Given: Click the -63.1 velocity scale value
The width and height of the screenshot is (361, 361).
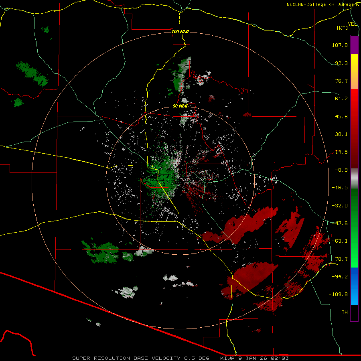Looking at the screenshot, I should [x=340, y=241].
